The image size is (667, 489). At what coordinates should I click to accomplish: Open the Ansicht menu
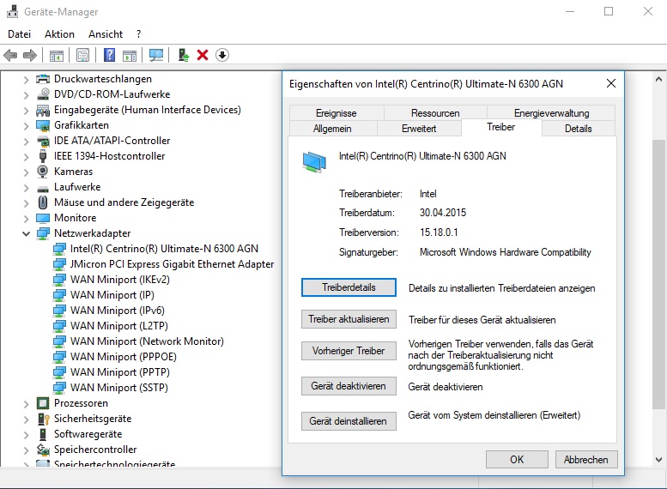click(106, 34)
